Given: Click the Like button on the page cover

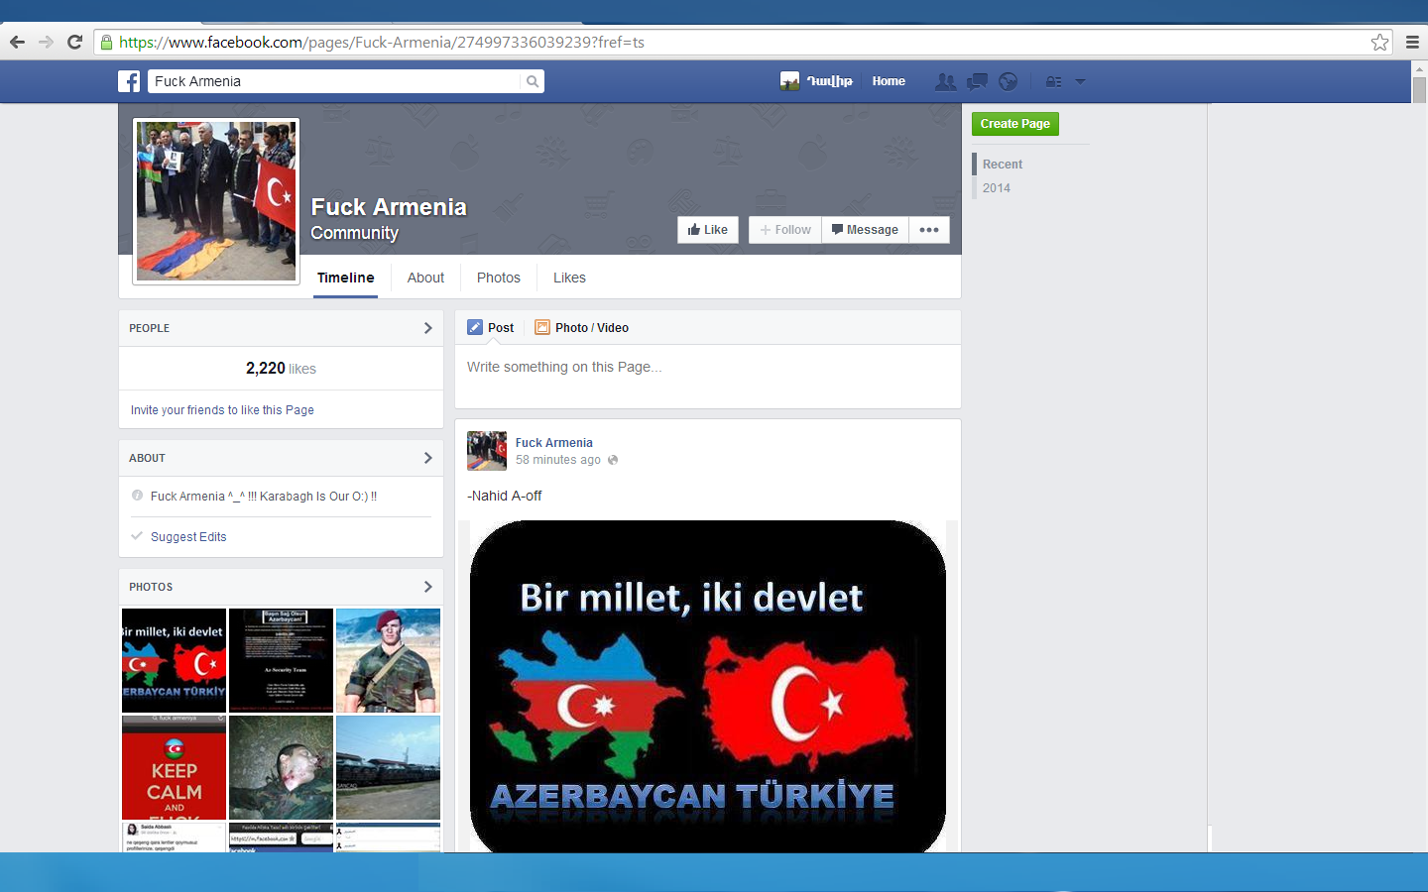Looking at the screenshot, I should tap(708, 230).
